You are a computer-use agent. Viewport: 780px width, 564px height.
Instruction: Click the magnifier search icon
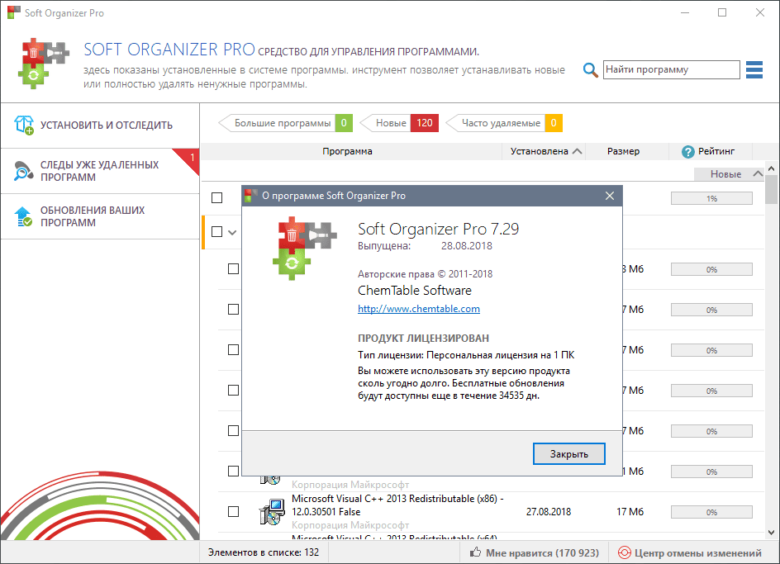(590, 70)
